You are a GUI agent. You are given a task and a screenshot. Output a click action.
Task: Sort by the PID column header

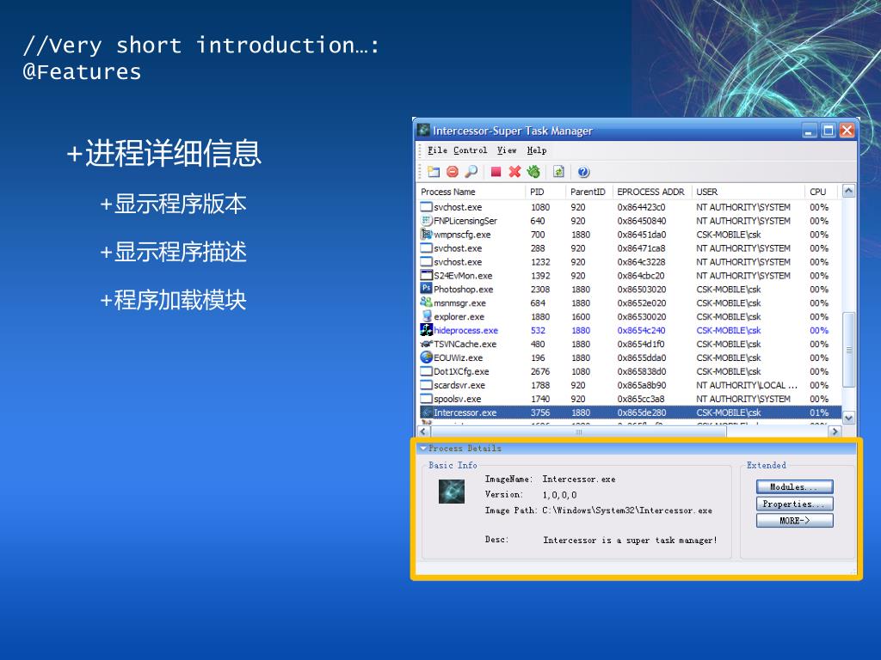click(545, 192)
